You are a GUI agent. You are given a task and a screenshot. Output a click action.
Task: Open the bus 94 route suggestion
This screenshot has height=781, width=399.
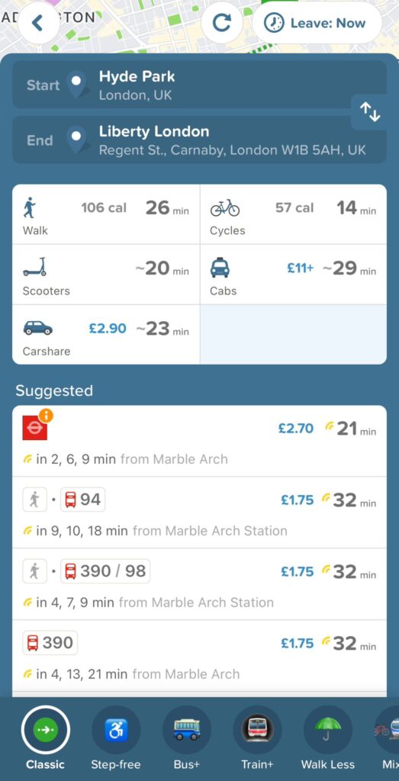point(199,513)
